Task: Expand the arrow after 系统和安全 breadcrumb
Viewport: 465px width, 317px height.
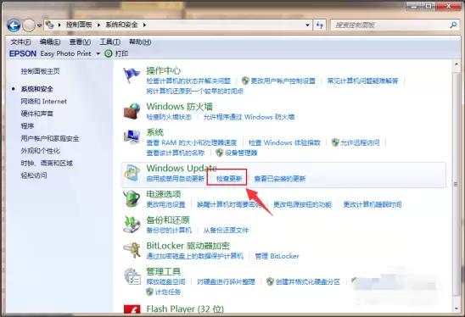Action: coord(144,25)
